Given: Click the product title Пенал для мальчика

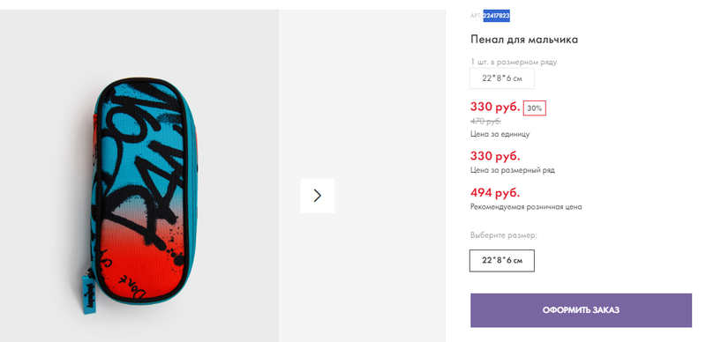Looking at the screenshot, I should [524, 40].
